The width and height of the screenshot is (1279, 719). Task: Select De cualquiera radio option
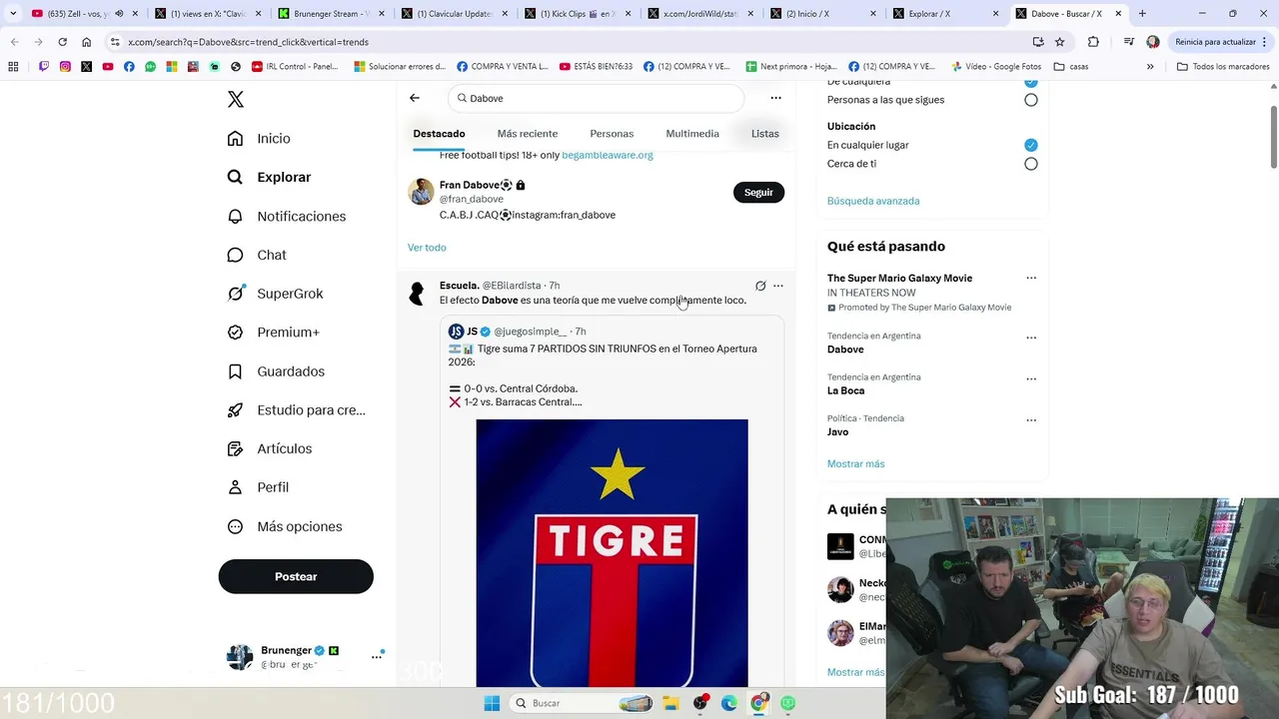point(1031,82)
